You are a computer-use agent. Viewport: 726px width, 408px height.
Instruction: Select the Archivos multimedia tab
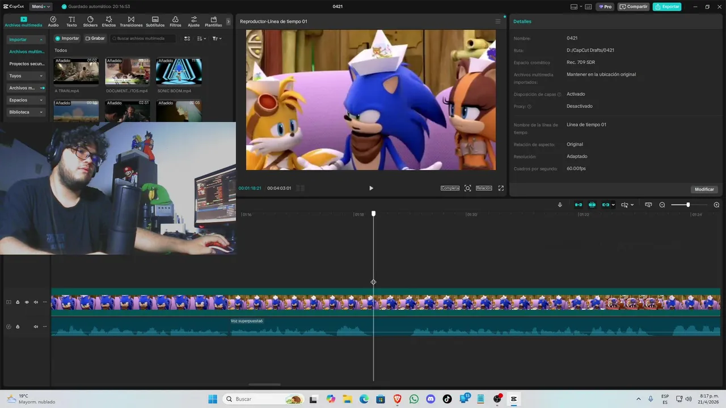coord(23,22)
